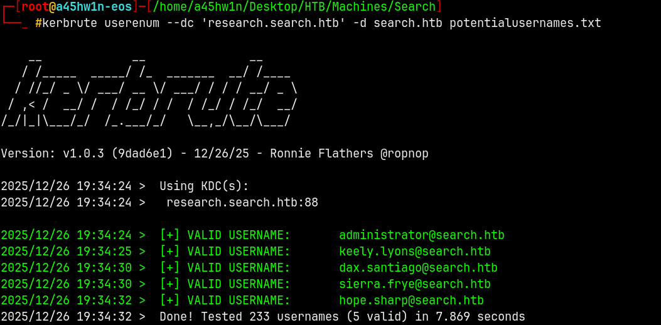
Task: Select the working directory path in prompt
Action: (294, 7)
